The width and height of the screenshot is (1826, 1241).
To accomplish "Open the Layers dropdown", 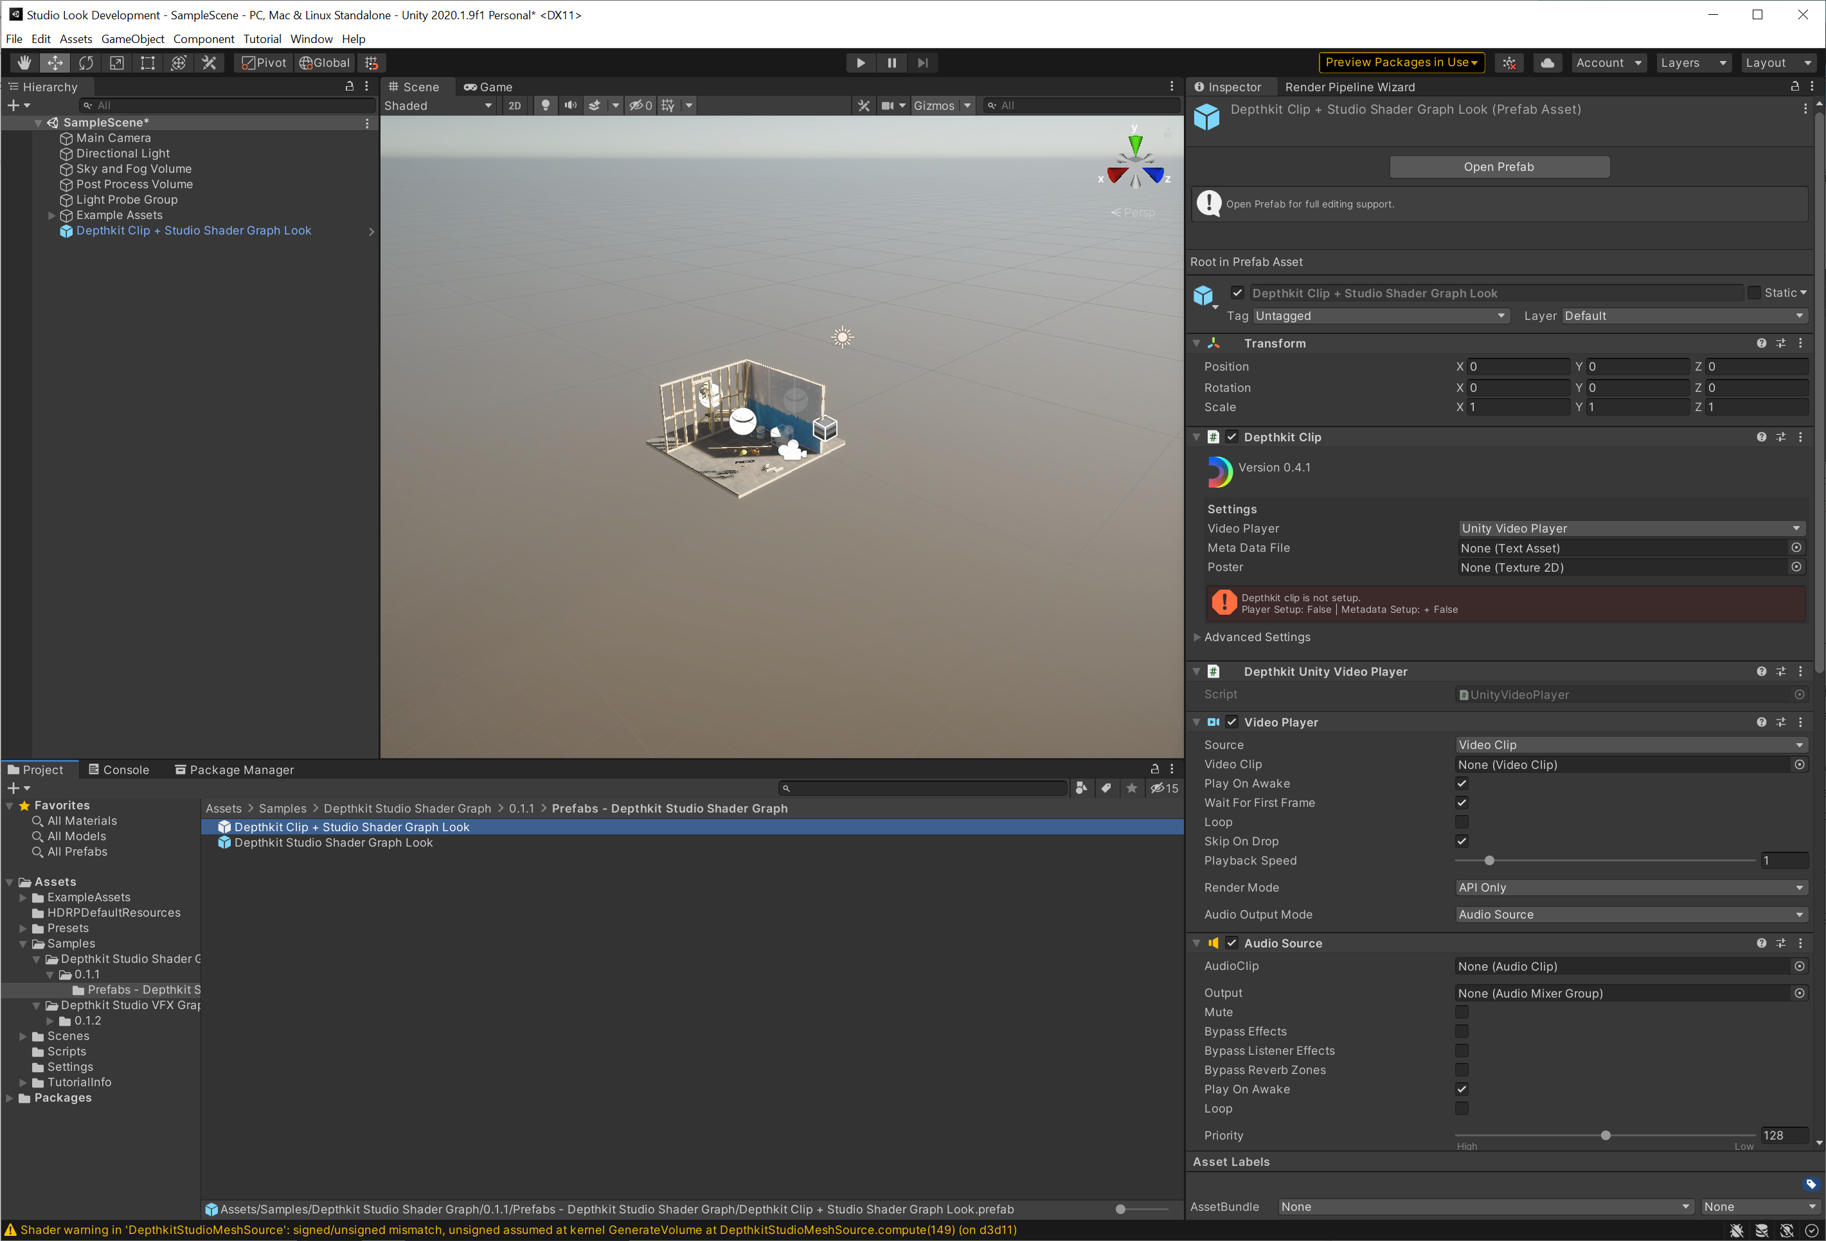I will [x=1692, y=63].
